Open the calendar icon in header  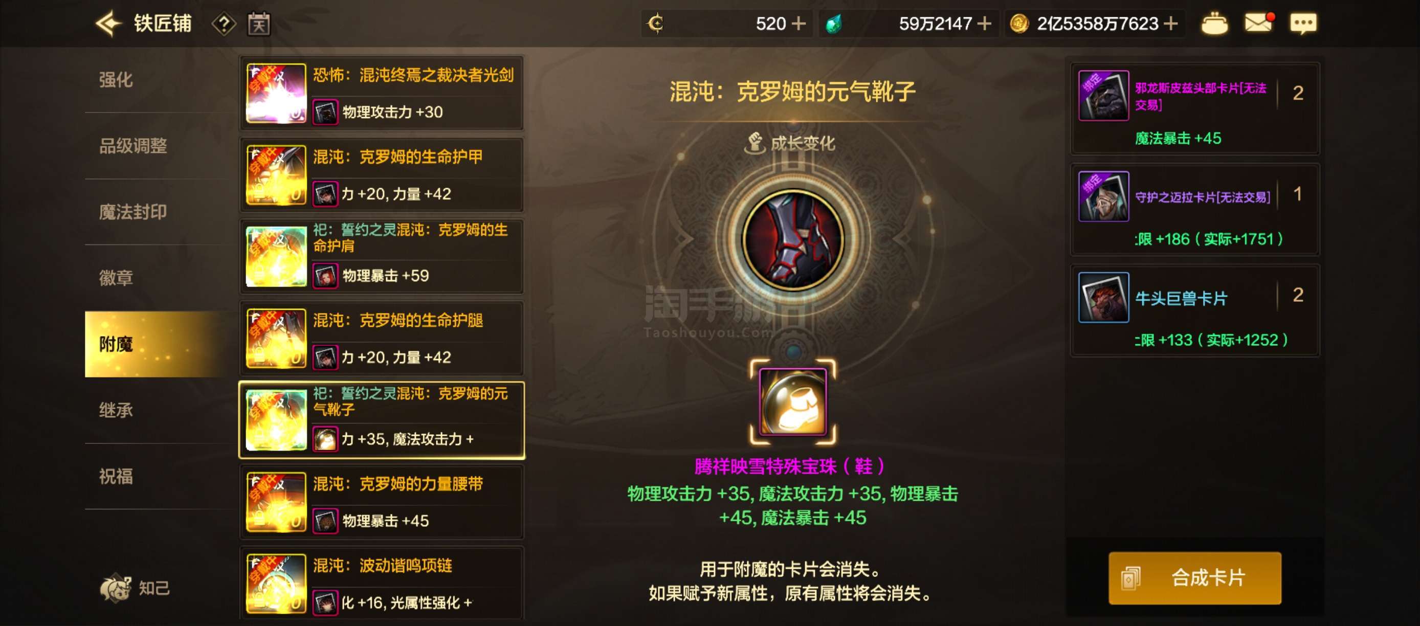pos(258,24)
